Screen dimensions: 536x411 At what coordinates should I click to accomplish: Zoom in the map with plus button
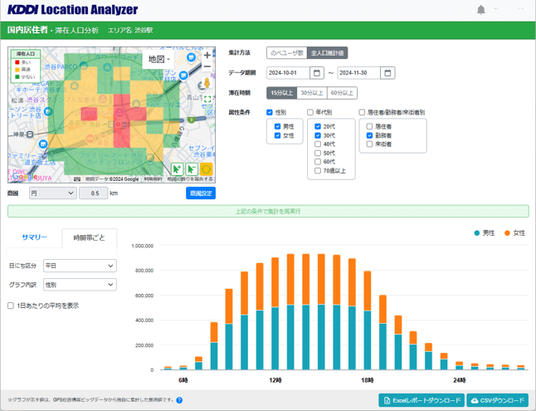coord(207,55)
